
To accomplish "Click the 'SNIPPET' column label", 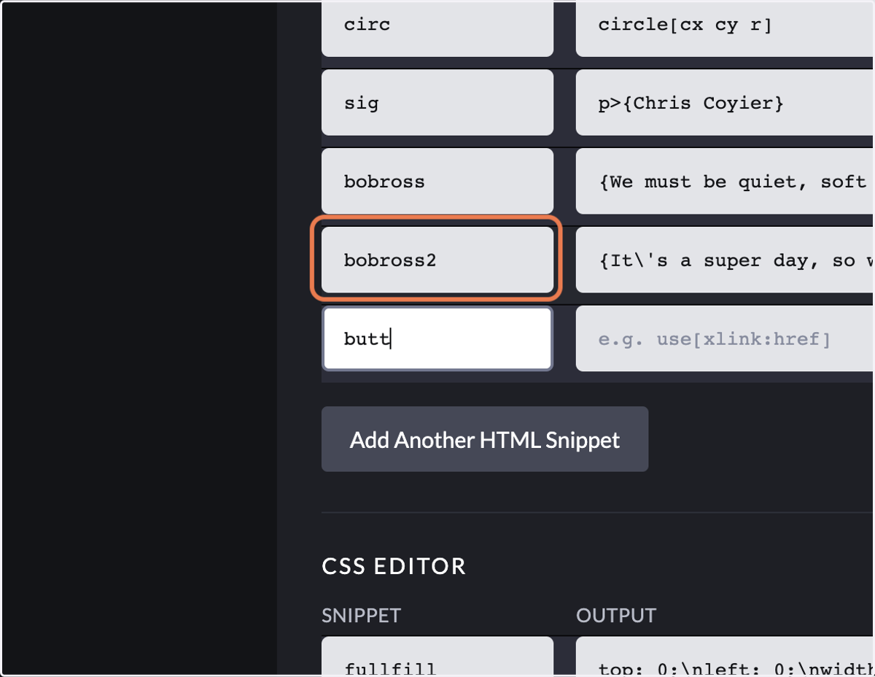I will [x=361, y=615].
